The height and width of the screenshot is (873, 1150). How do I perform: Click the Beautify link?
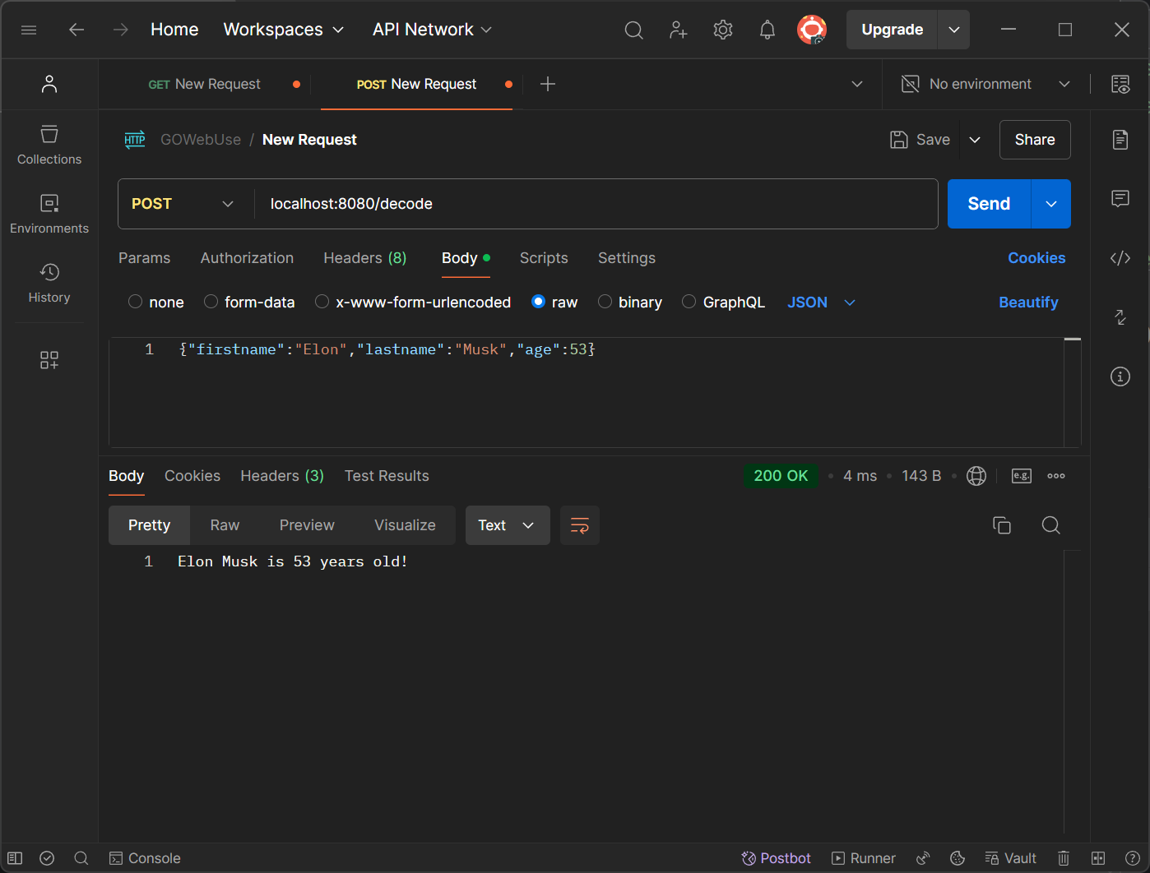(x=1028, y=303)
